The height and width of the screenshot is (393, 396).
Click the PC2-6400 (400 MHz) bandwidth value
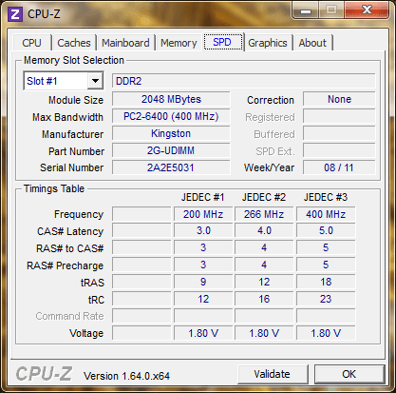(x=171, y=116)
